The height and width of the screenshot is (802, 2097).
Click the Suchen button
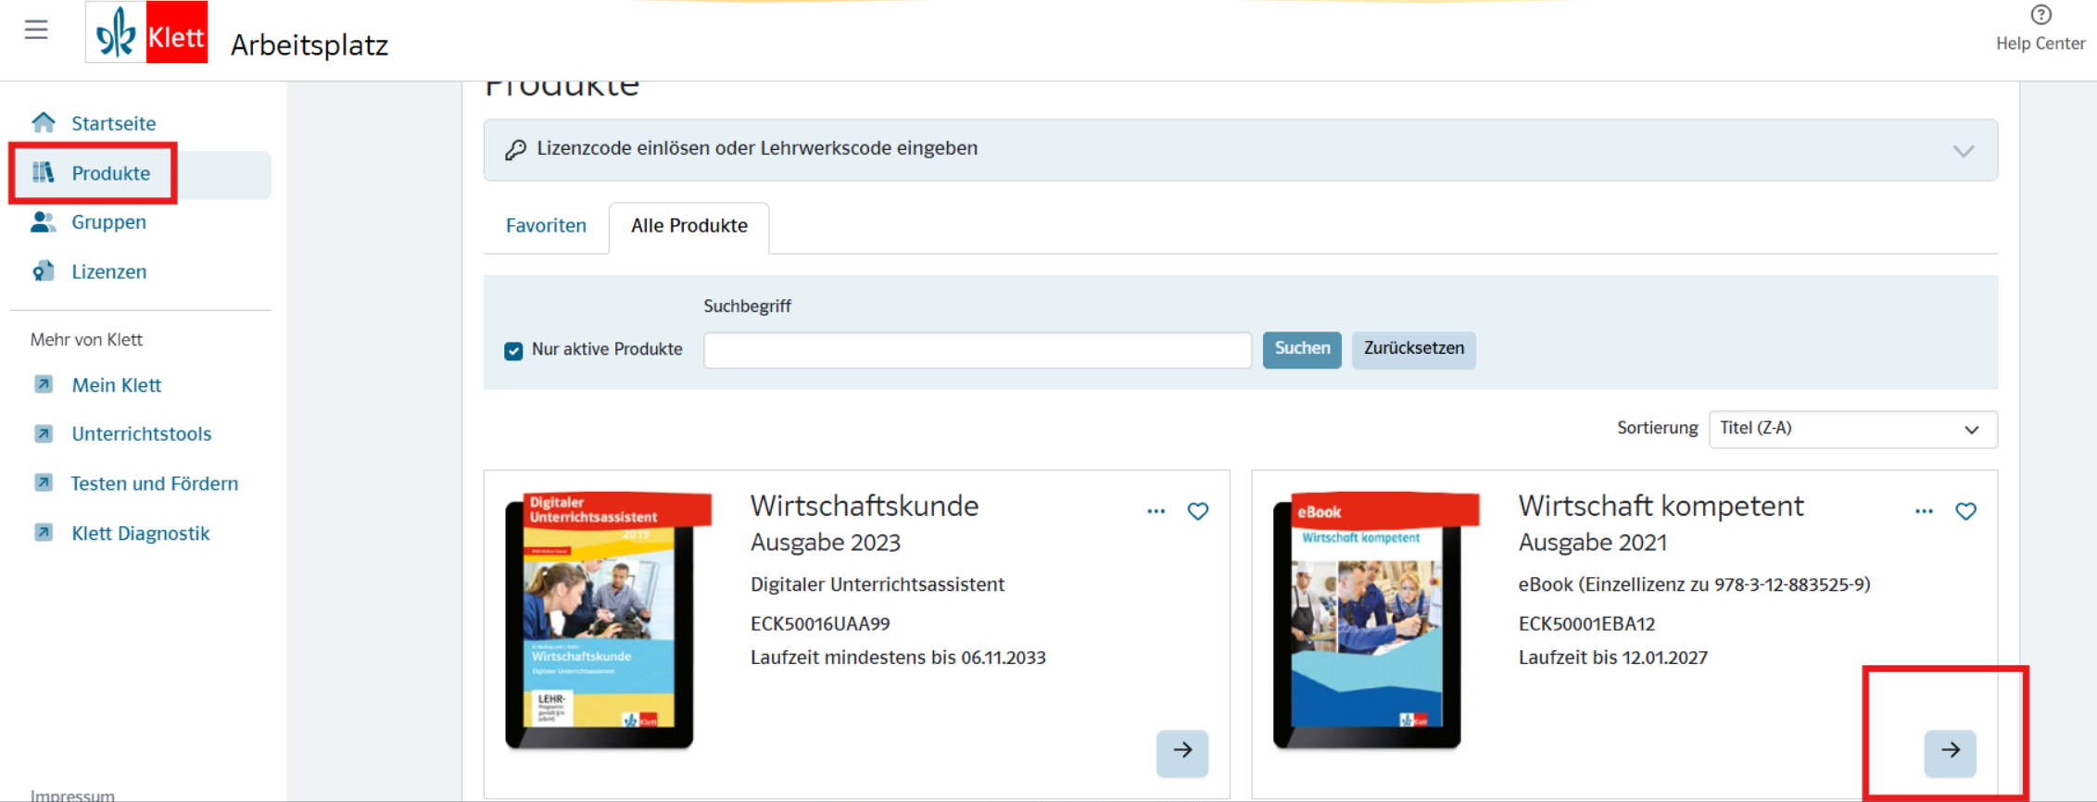click(1301, 349)
